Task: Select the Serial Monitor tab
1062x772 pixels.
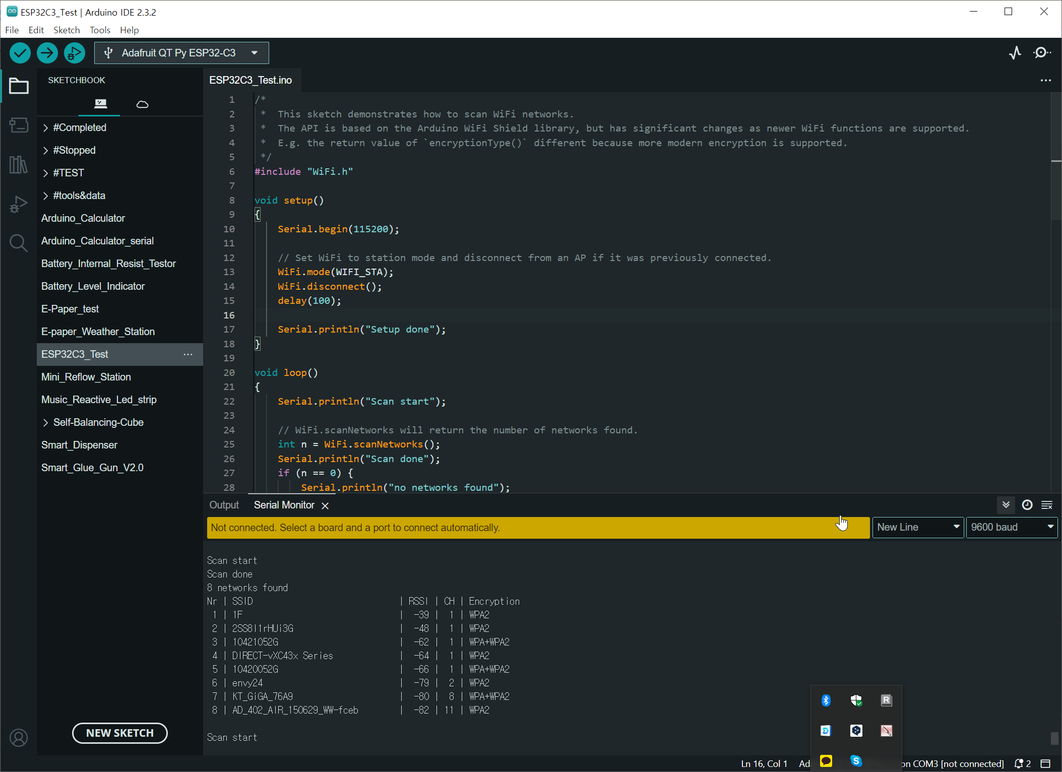Action: click(x=284, y=505)
